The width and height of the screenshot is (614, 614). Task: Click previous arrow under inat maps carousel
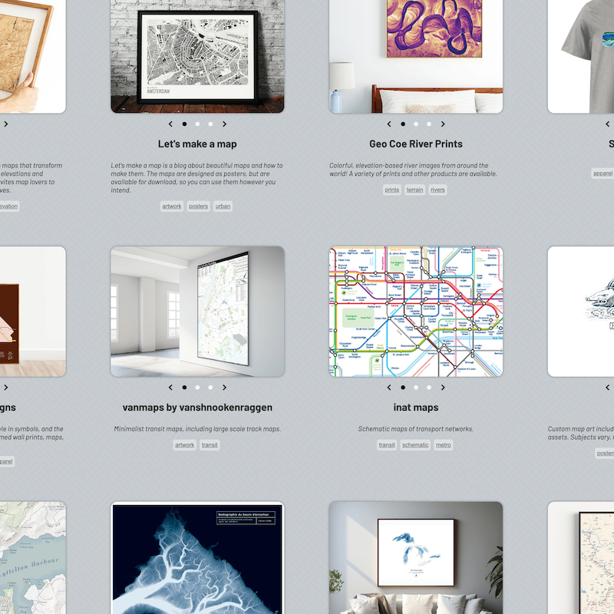click(x=389, y=388)
